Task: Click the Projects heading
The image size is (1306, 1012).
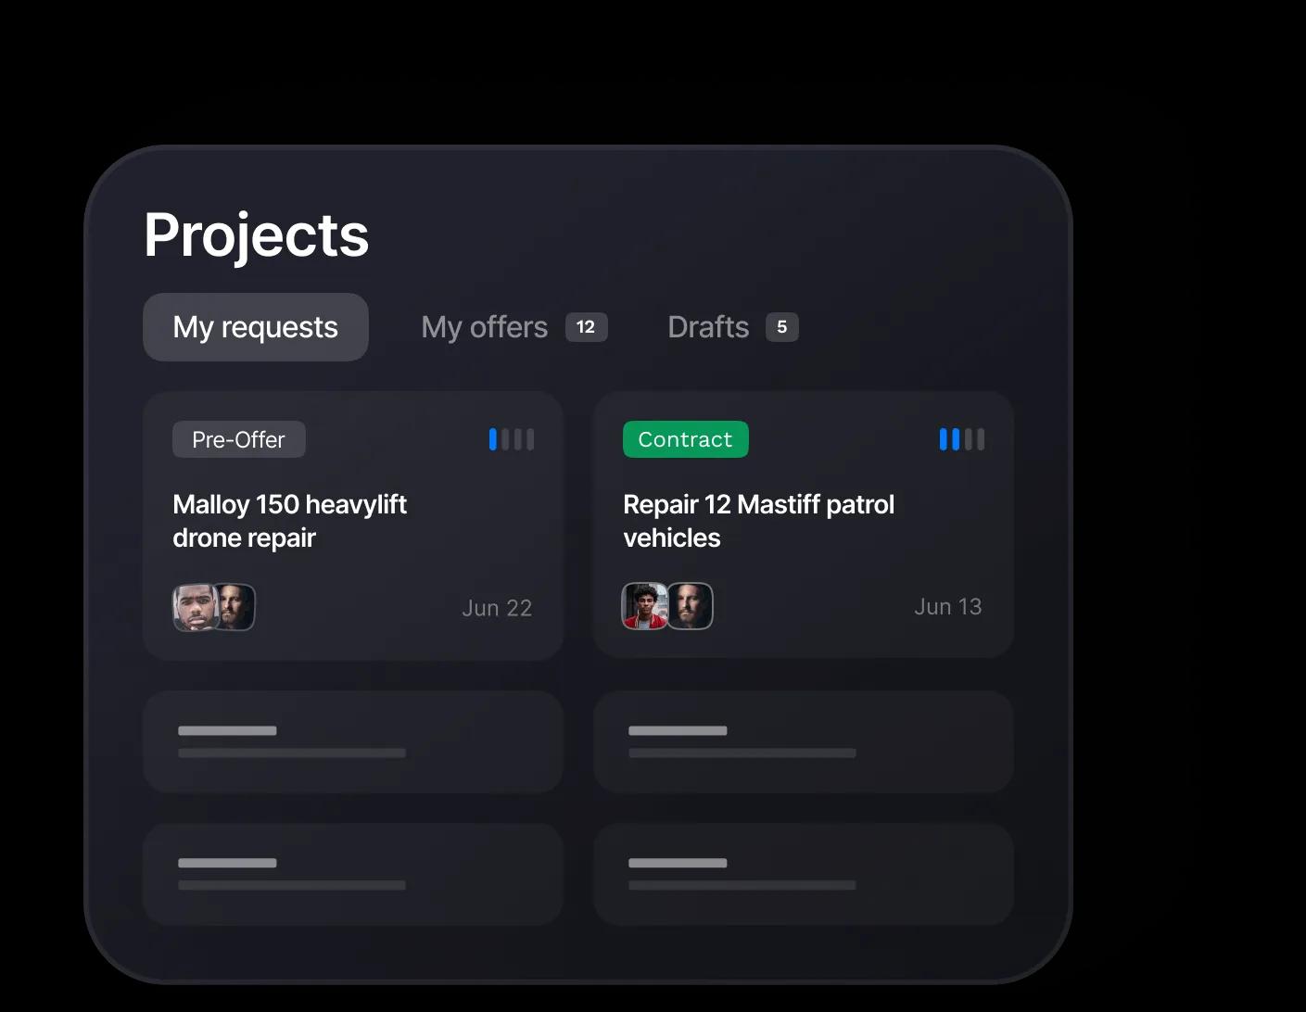Action: (x=257, y=235)
